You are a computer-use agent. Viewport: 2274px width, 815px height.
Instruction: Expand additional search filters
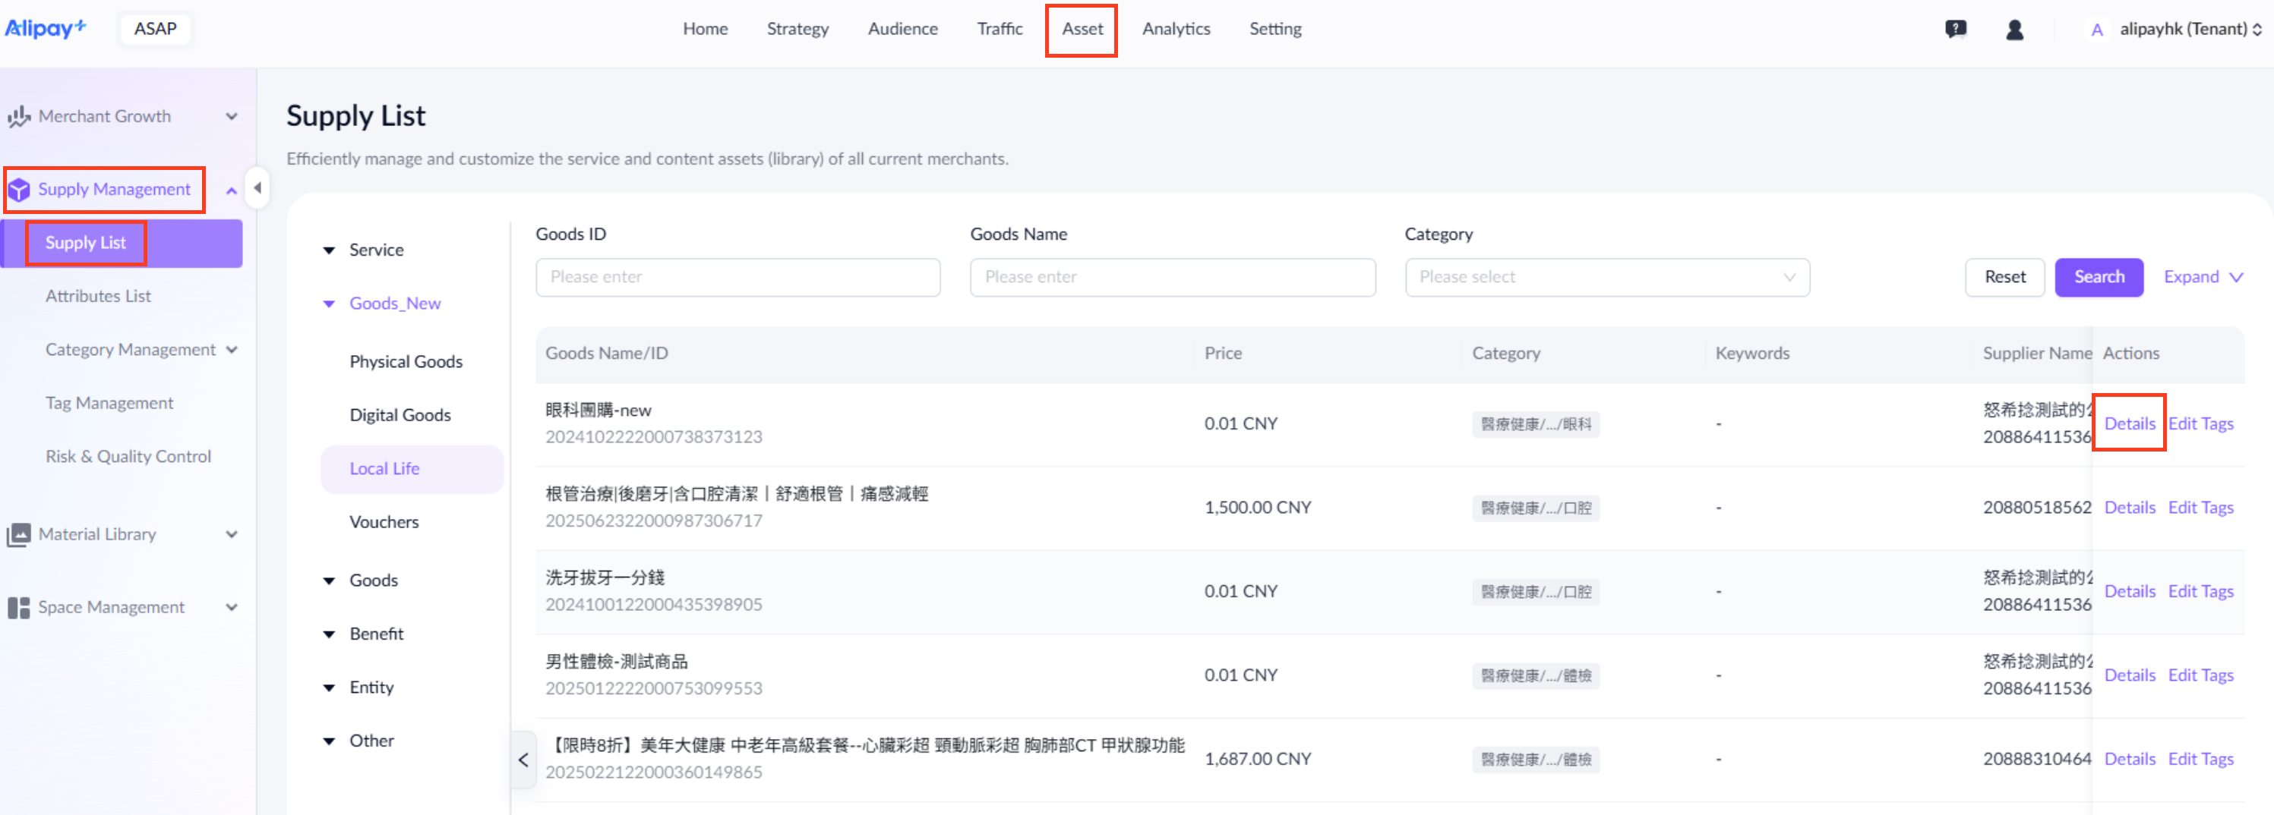[2203, 277]
